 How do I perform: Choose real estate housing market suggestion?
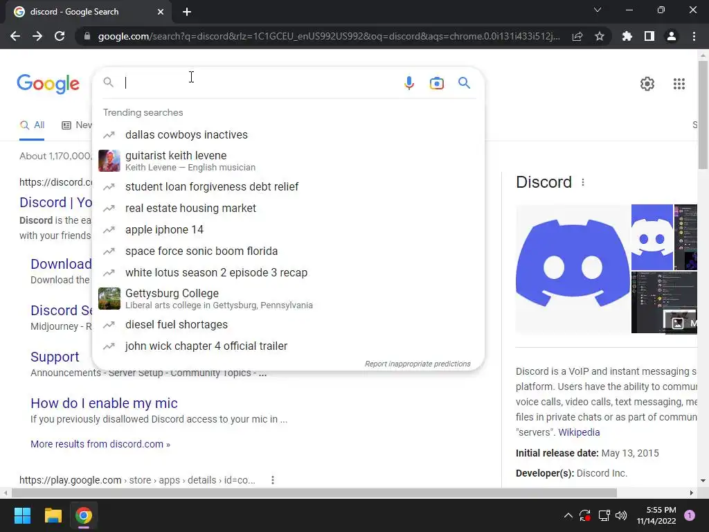pyautogui.click(x=288, y=208)
